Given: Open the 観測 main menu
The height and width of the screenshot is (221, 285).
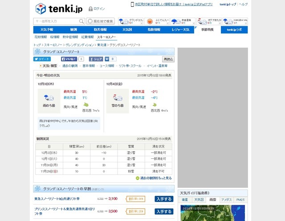Looking at the screenshot, I should coord(73,30).
